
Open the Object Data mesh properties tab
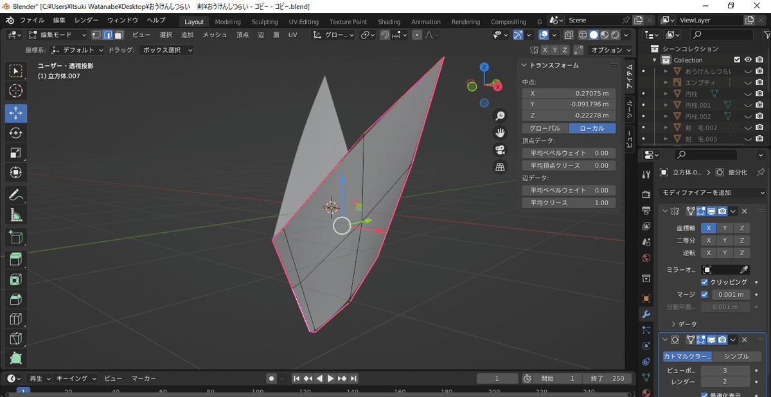tap(646, 377)
